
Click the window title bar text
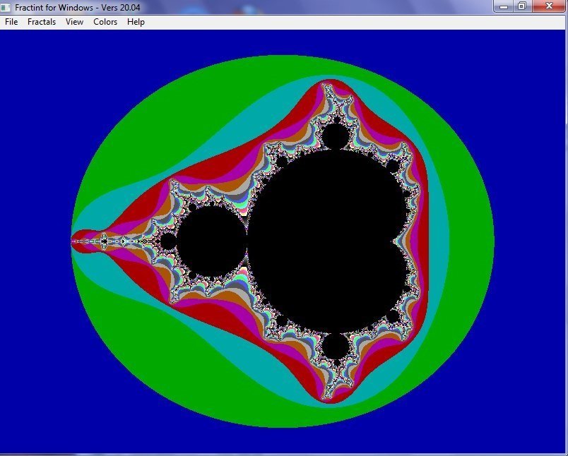click(77, 7)
